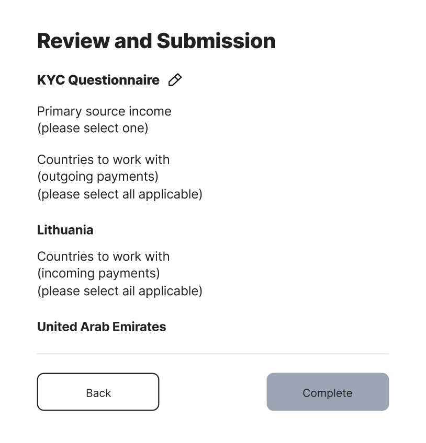Viewport: 426px width, 443px height.
Task: Click the divider line above the buttons
Action: point(212,354)
